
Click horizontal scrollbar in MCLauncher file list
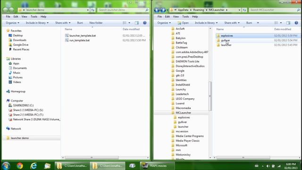click(243, 158)
